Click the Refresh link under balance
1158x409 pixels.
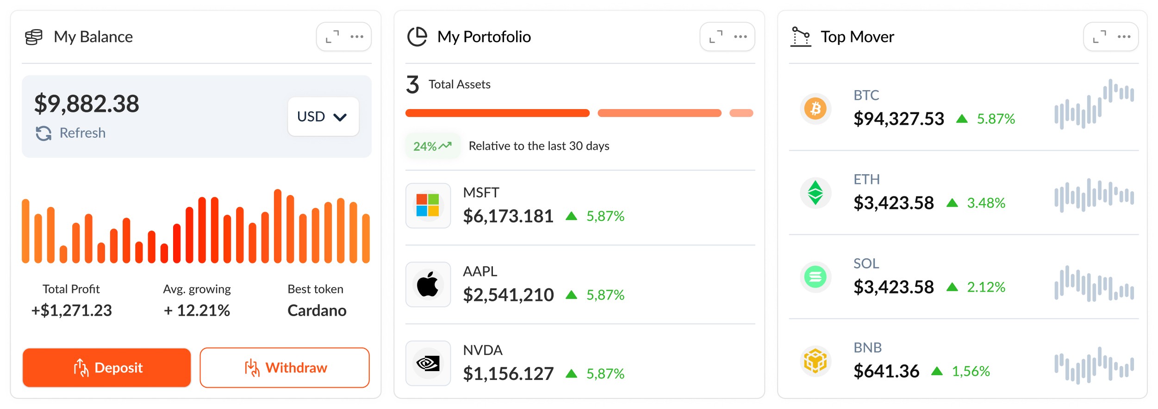[x=82, y=133]
